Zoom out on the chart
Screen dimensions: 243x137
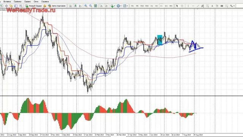90,6
